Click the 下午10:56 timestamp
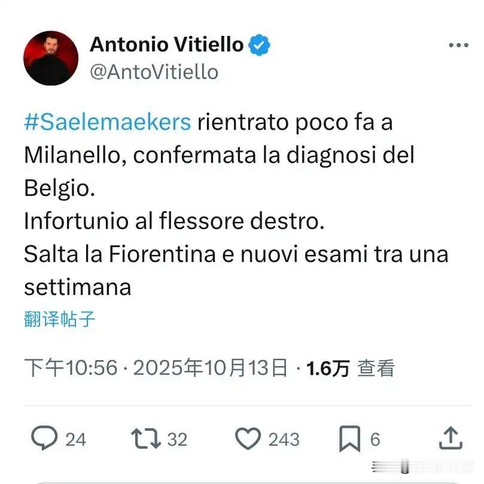Image resolution: width=484 pixels, height=484 pixels. click(x=71, y=368)
